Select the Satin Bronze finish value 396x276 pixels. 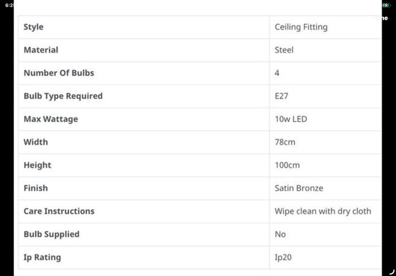coord(299,188)
